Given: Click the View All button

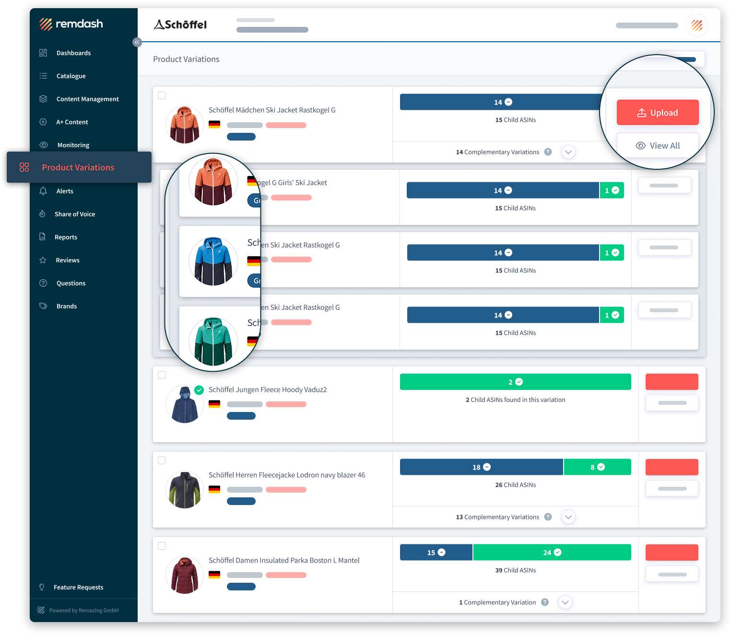Looking at the screenshot, I should click(658, 146).
